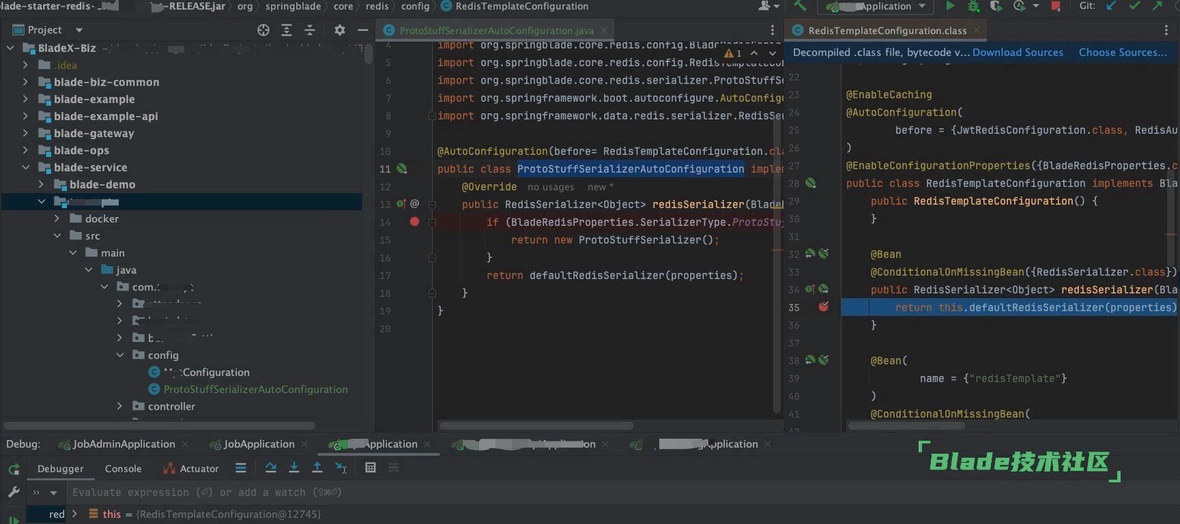Click the left editor horizontal scrollbar

(536, 426)
